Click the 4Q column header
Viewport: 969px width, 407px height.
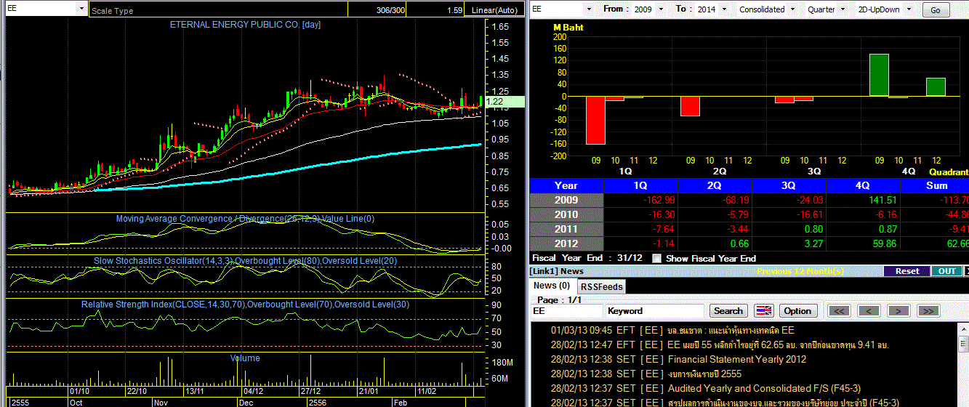pyautogui.click(x=863, y=185)
